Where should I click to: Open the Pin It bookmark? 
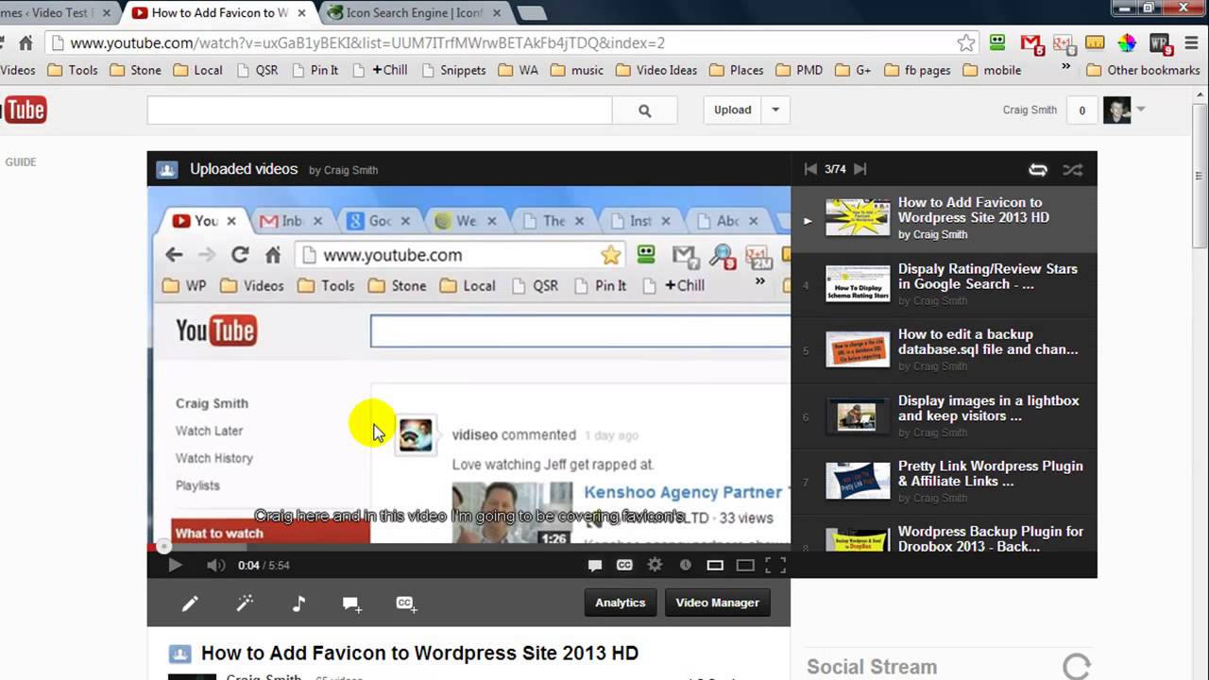[x=315, y=70]
